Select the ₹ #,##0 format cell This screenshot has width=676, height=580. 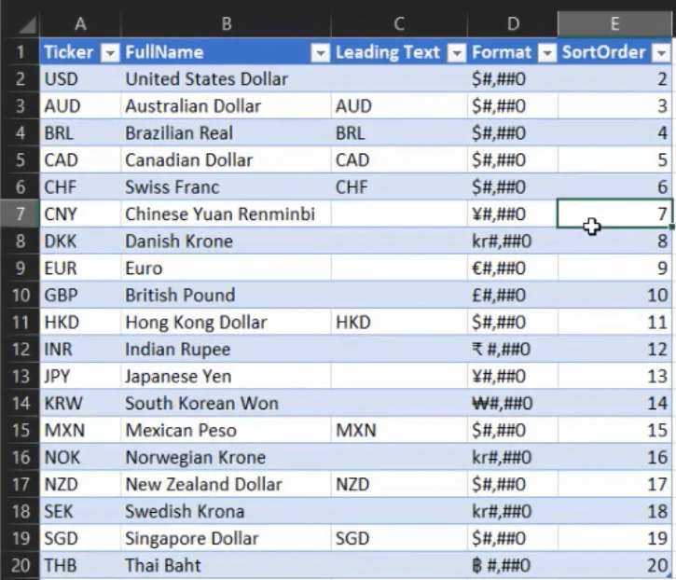[x=513, y=349]
